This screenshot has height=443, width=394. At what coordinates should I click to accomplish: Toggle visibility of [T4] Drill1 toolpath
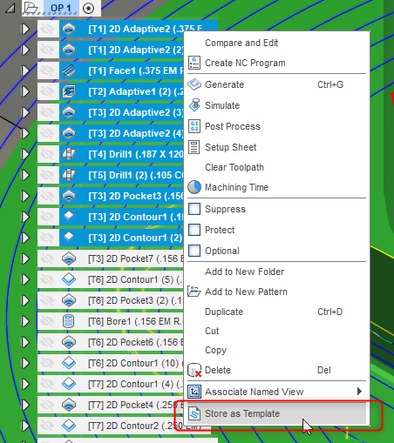click(48, 154)
